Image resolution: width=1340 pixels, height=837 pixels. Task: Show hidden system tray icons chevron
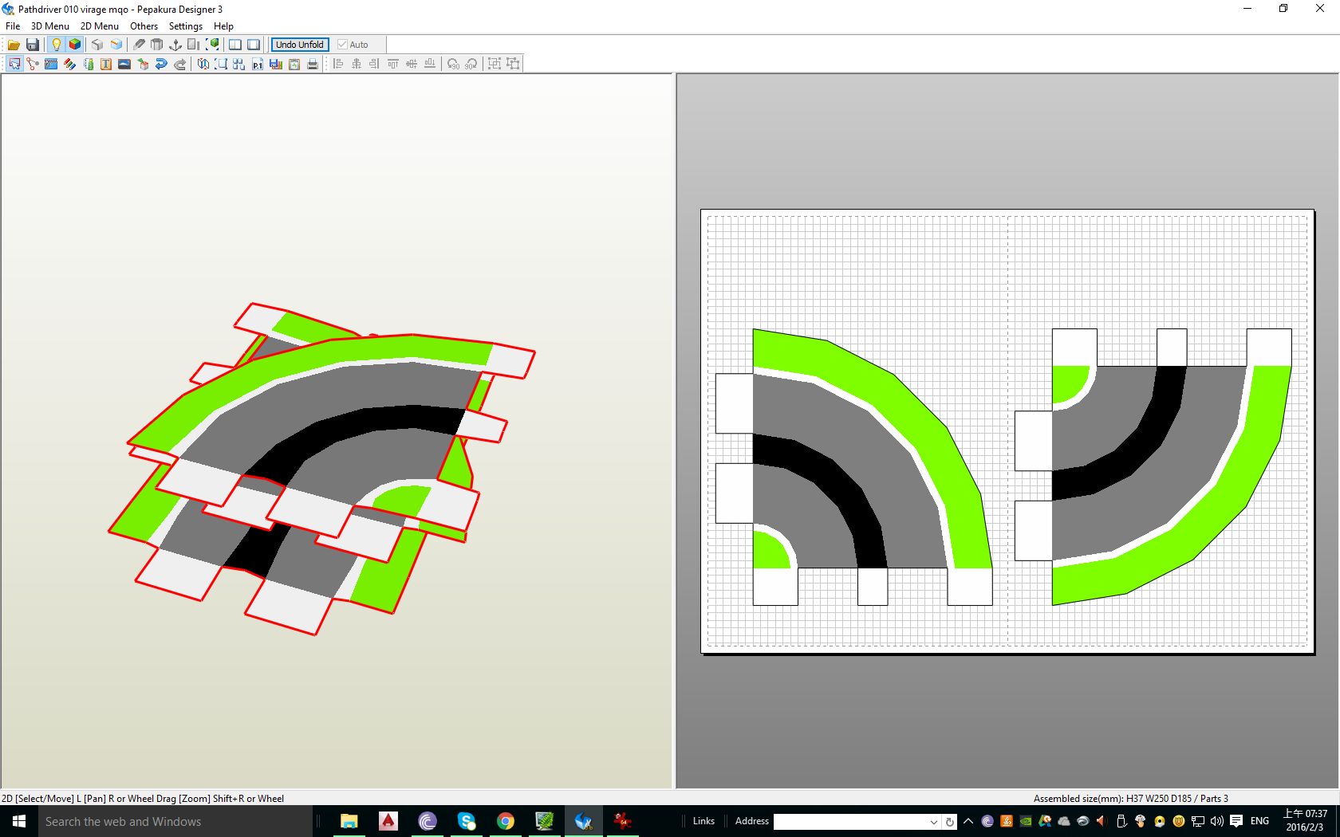pos(968,821)
